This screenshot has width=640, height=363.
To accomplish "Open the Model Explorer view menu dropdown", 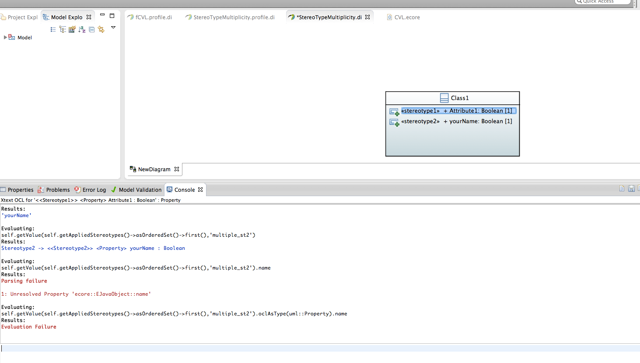I will point(113,28).
